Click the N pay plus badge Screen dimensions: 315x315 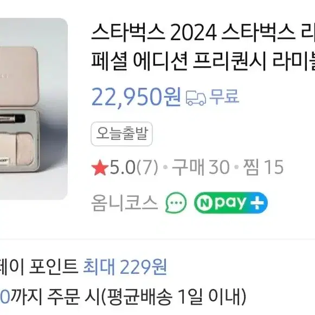click(231, 203)
